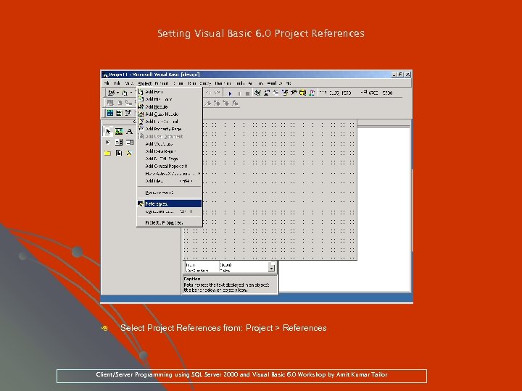This screenshot has width=522, height=391.
Task: Click the Start (play) toolbar icon
Action: point(230,93)
